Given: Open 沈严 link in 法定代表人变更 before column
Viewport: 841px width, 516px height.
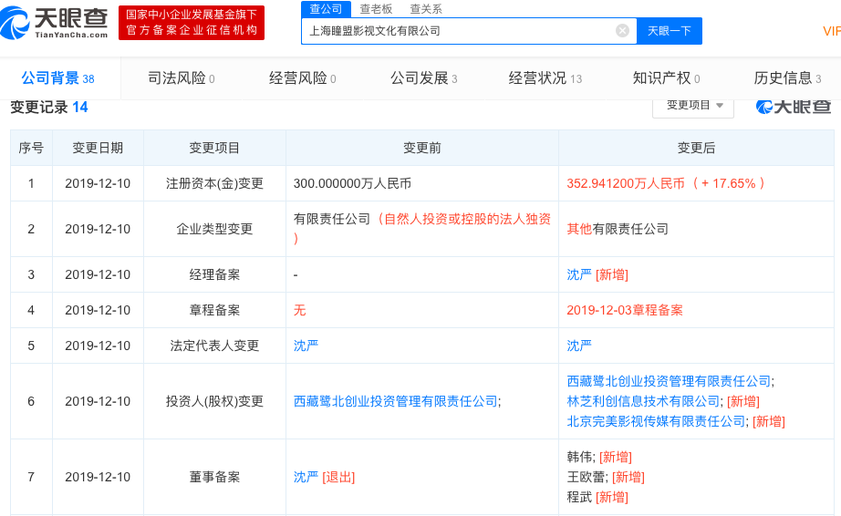Looking at the screenshot, I should [x=306, y=346].
